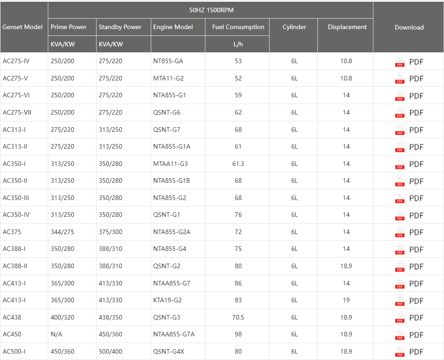444x360 pixels.
Task: Click the NTA855-G1 engine model cell
Action: point(178,95)
